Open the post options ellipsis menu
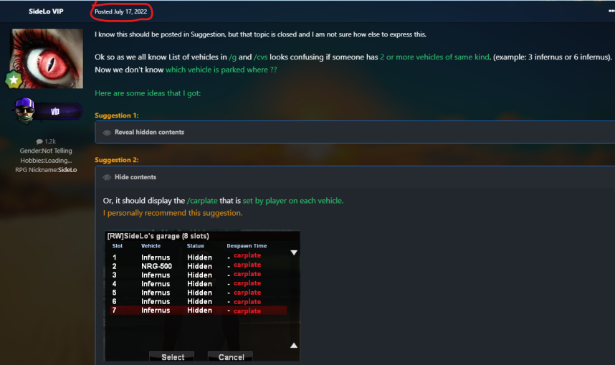 coord(611,11)
